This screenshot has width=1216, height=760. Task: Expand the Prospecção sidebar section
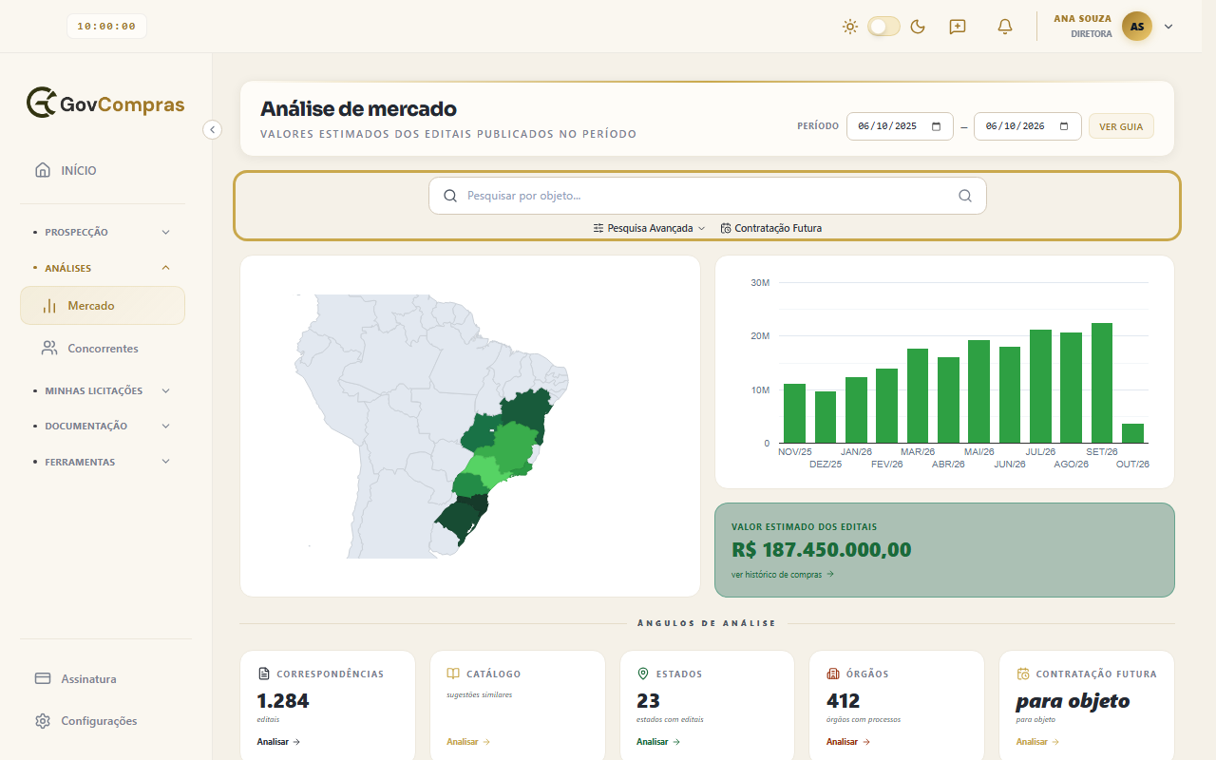(103, 232)
